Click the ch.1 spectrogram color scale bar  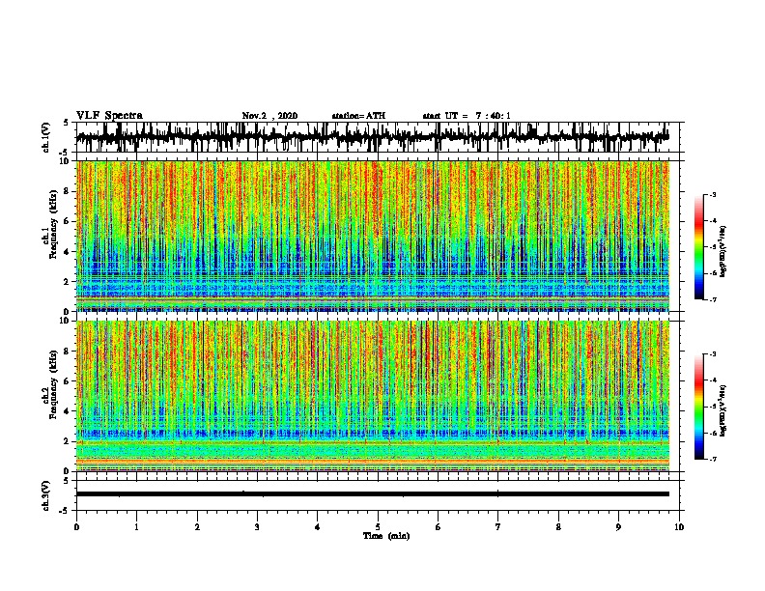698,247
